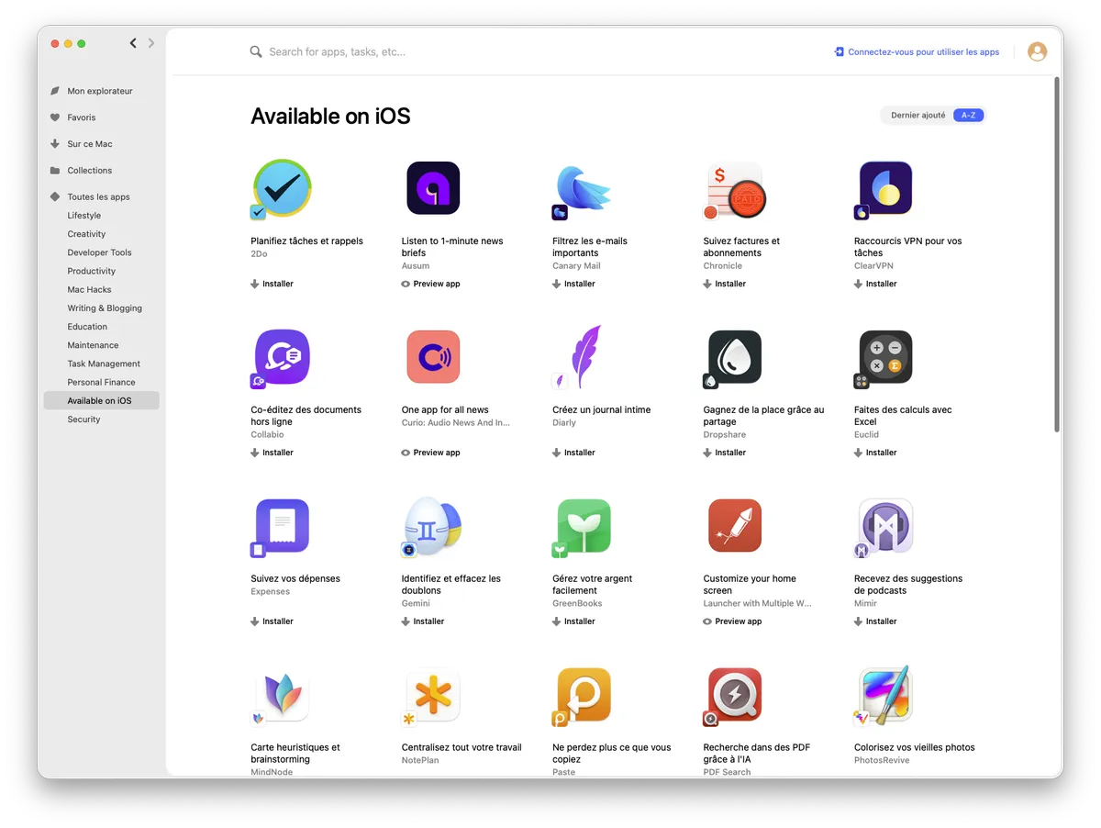
Task: Select the Diarly feather icon
Action: click(x=584, y=357)
